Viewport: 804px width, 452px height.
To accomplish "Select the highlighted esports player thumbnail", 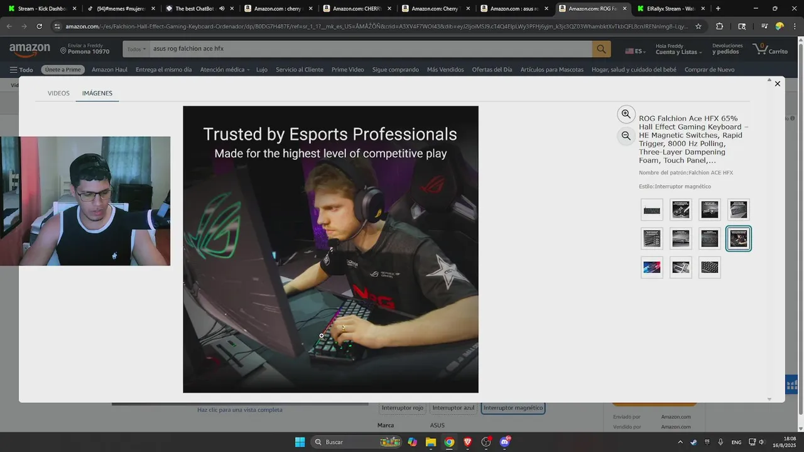I will pyautogui.click(x=739, y=239).
